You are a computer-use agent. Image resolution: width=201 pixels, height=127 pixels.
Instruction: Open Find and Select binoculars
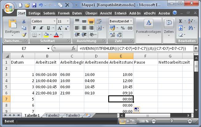click(x=191, y=28)
